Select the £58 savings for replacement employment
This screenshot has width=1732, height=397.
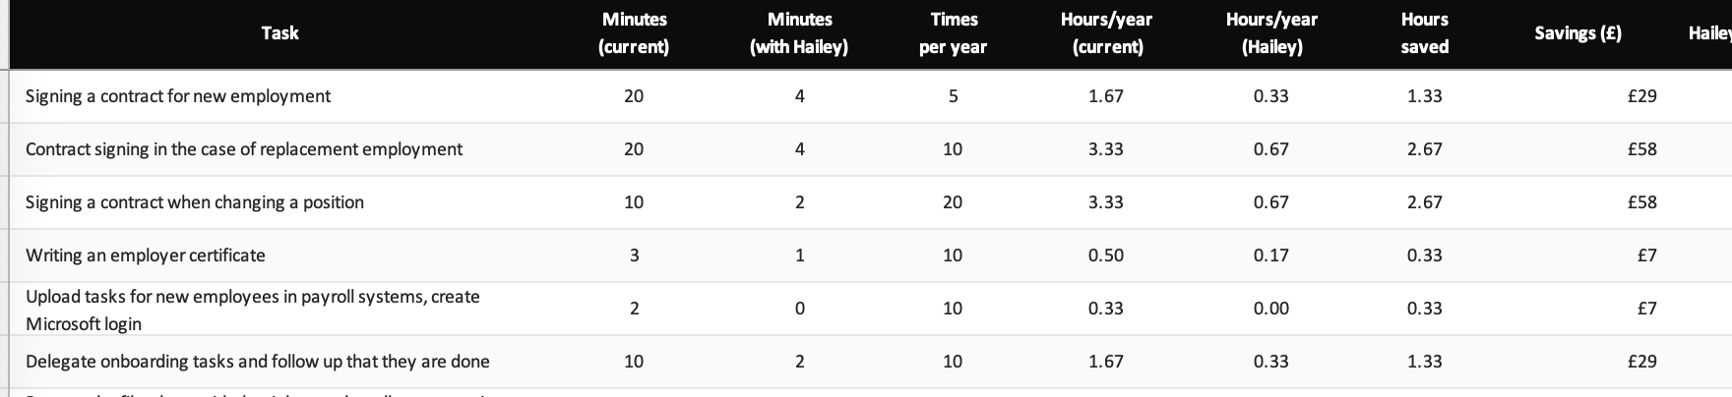pyautogui.click(x=1641, y=149)
